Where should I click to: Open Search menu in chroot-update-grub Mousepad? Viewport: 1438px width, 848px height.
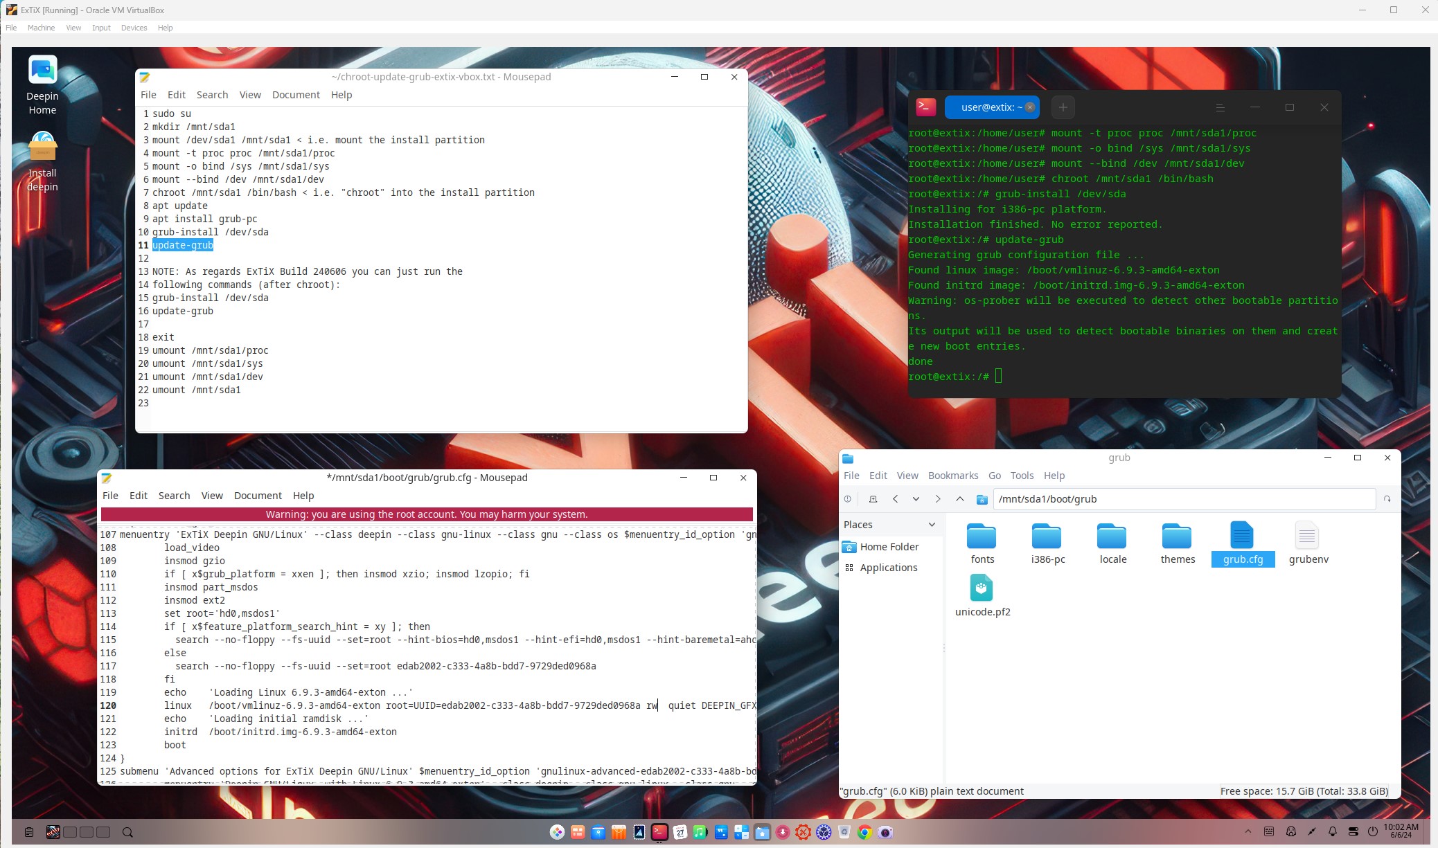click(212, 95)
